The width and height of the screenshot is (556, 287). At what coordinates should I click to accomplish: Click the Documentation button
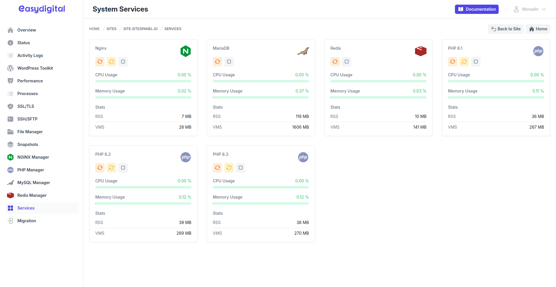tap(477, 9)
